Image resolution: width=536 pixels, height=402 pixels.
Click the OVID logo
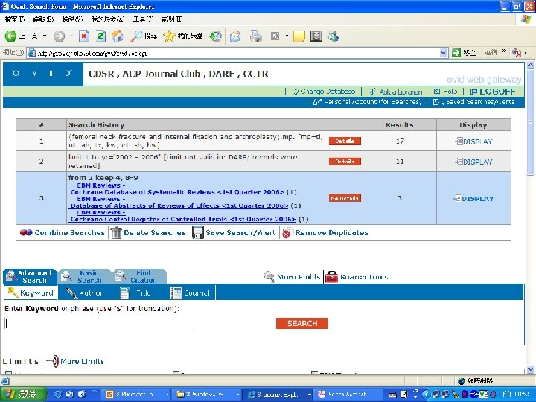coord(42,74)
